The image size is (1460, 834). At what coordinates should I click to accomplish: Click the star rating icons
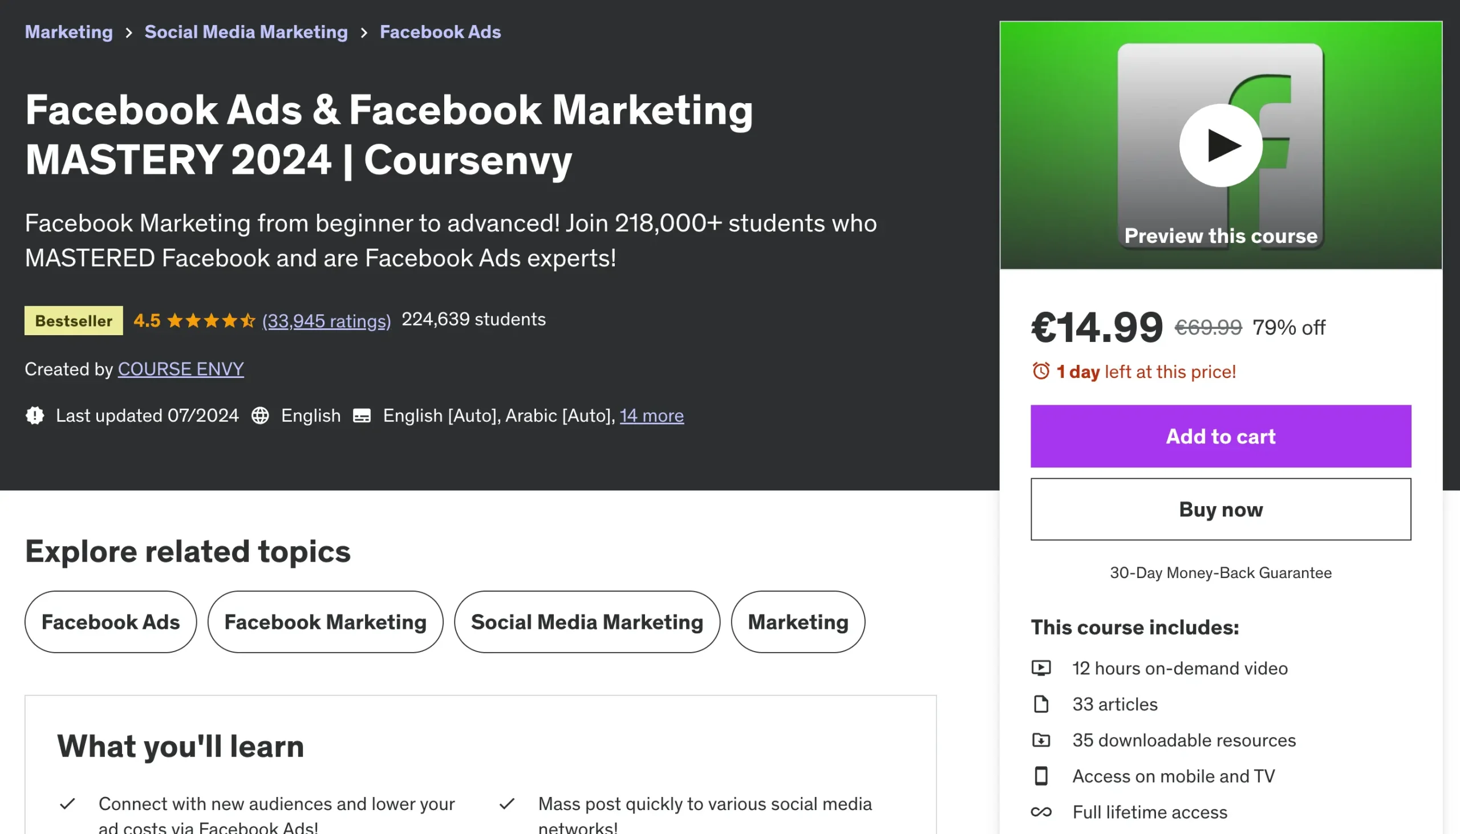tap(211, 321)
